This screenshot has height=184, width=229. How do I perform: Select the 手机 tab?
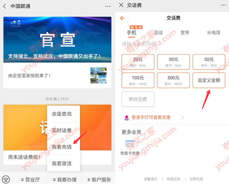click(132, 33)
